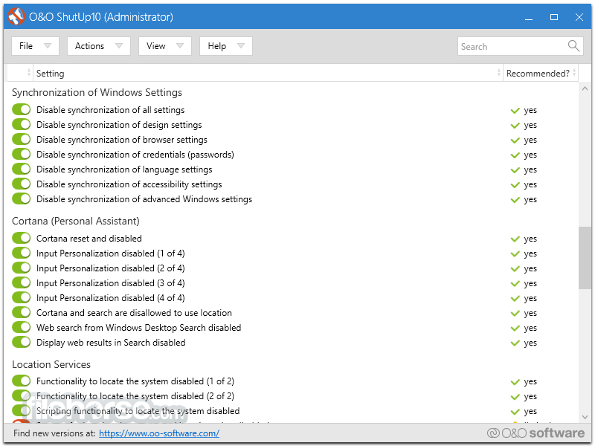Click the O&O ShutUp10 app logo
Image resolution: width=595 pixels, height=446 pixels.
(x=16, y=16)
